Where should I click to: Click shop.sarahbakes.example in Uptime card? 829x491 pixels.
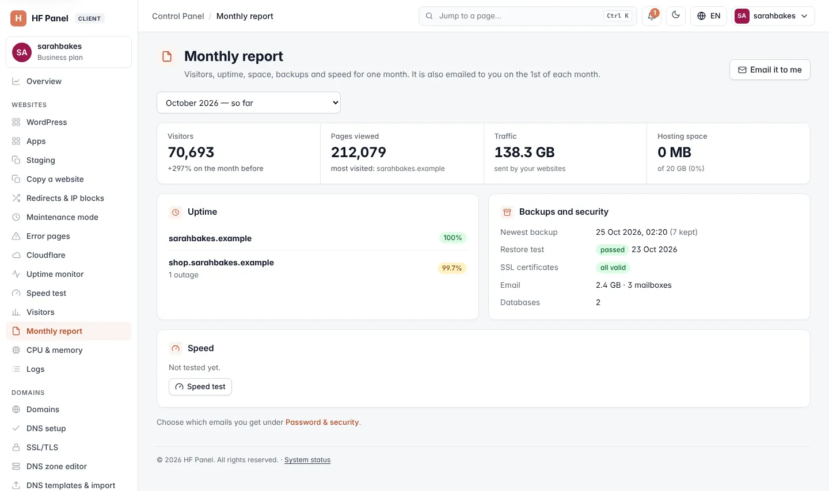pos(221,262)
